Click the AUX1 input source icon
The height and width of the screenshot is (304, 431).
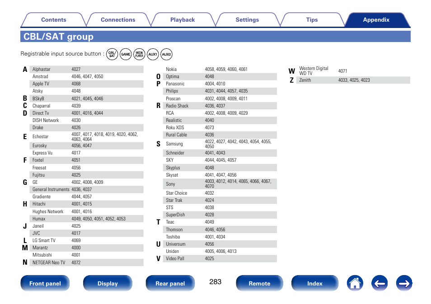[153, 54]
